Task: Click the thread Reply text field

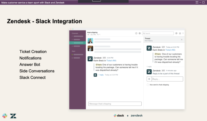Action: click(x=167, y=79)
